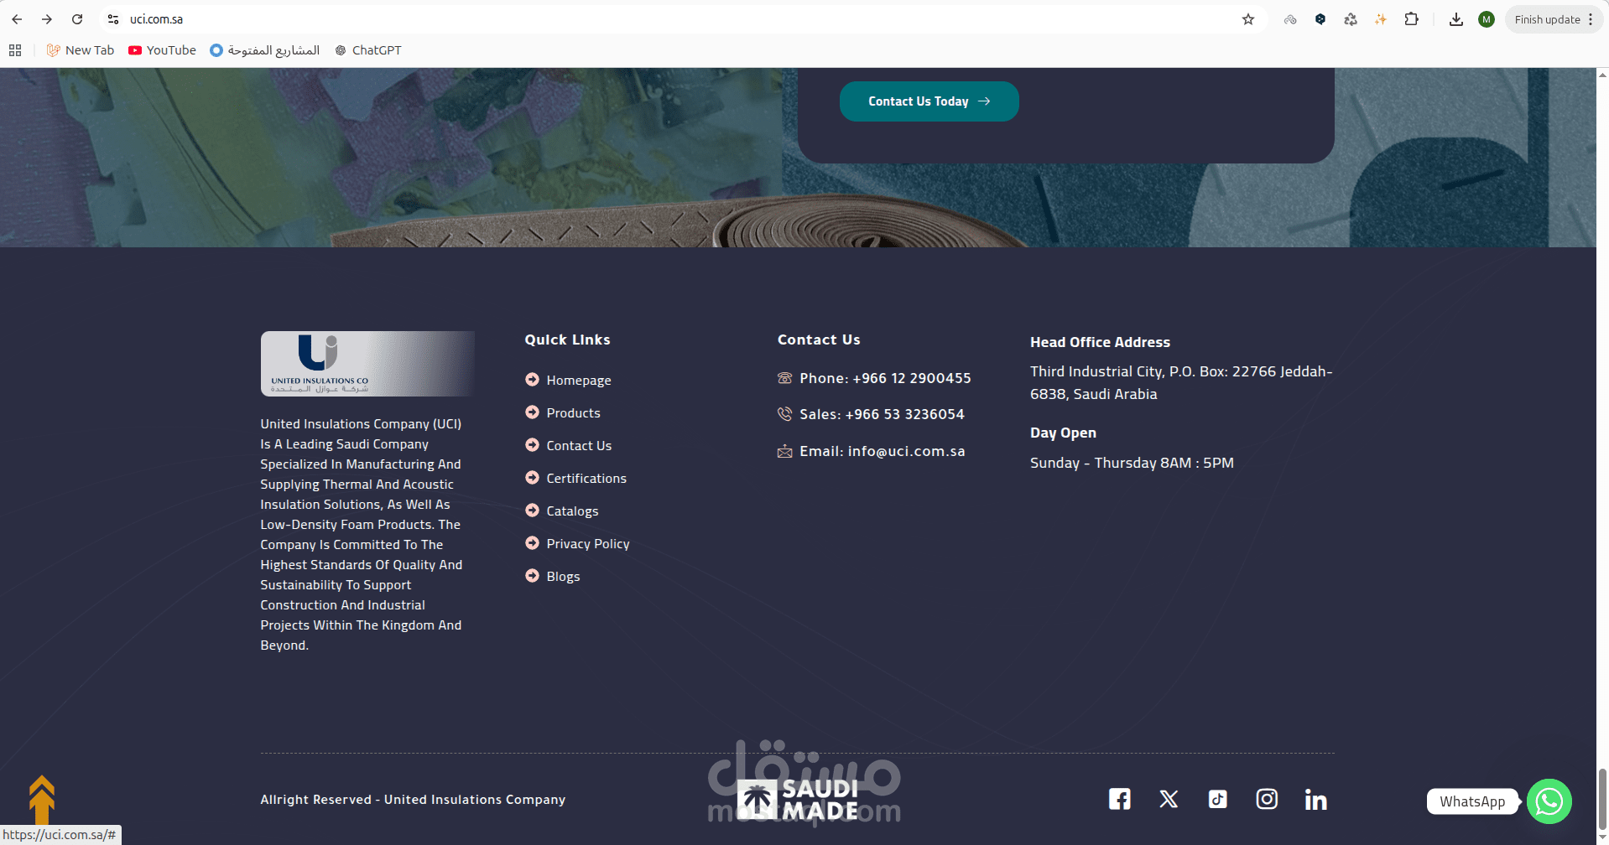The height and width of the screenshot is (845, 1609).
Task: Click the Allright Reserved copyright text
Action: coord(413,800)
